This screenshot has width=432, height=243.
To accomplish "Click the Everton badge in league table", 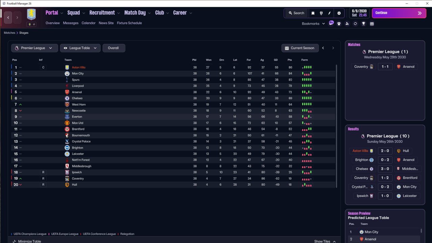I will (x=67, y=117).
